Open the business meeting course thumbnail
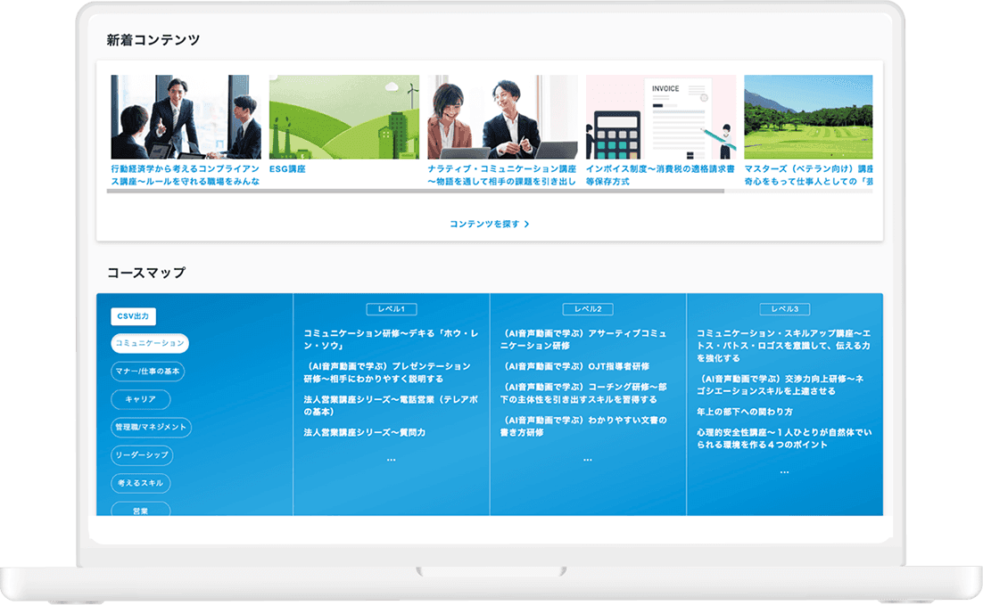The width and height of the screenshot is (983, 605). coord(186,117)
